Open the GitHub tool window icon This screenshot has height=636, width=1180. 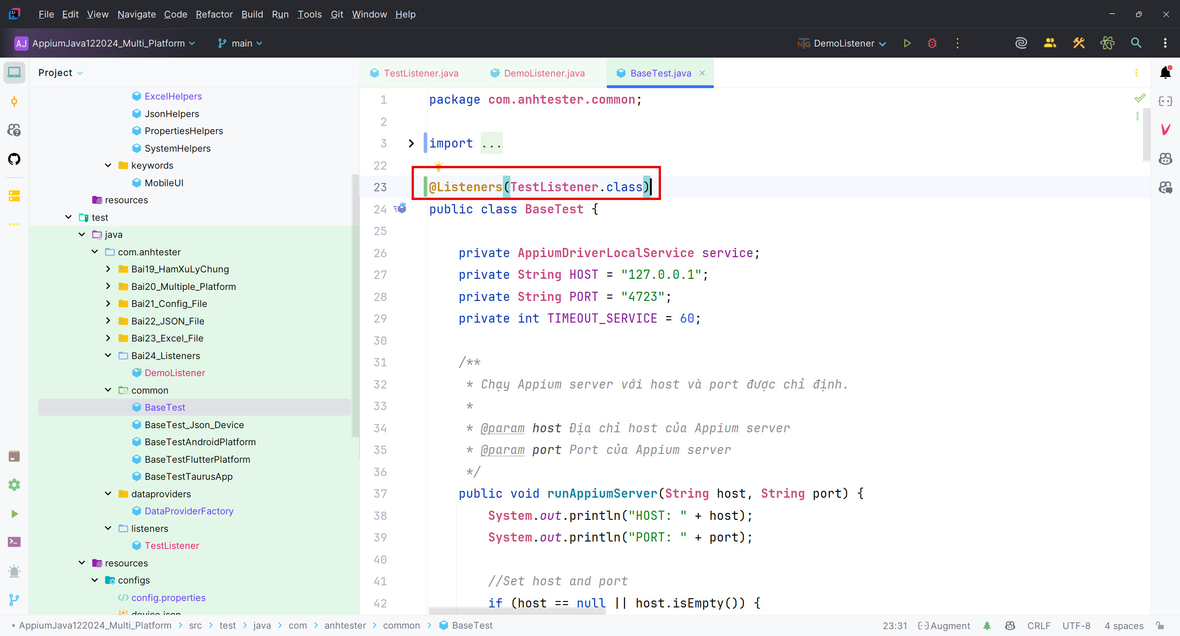pos(14,159)
